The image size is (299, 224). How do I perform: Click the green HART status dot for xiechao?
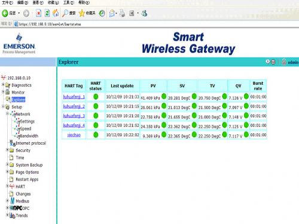point(96,134)
